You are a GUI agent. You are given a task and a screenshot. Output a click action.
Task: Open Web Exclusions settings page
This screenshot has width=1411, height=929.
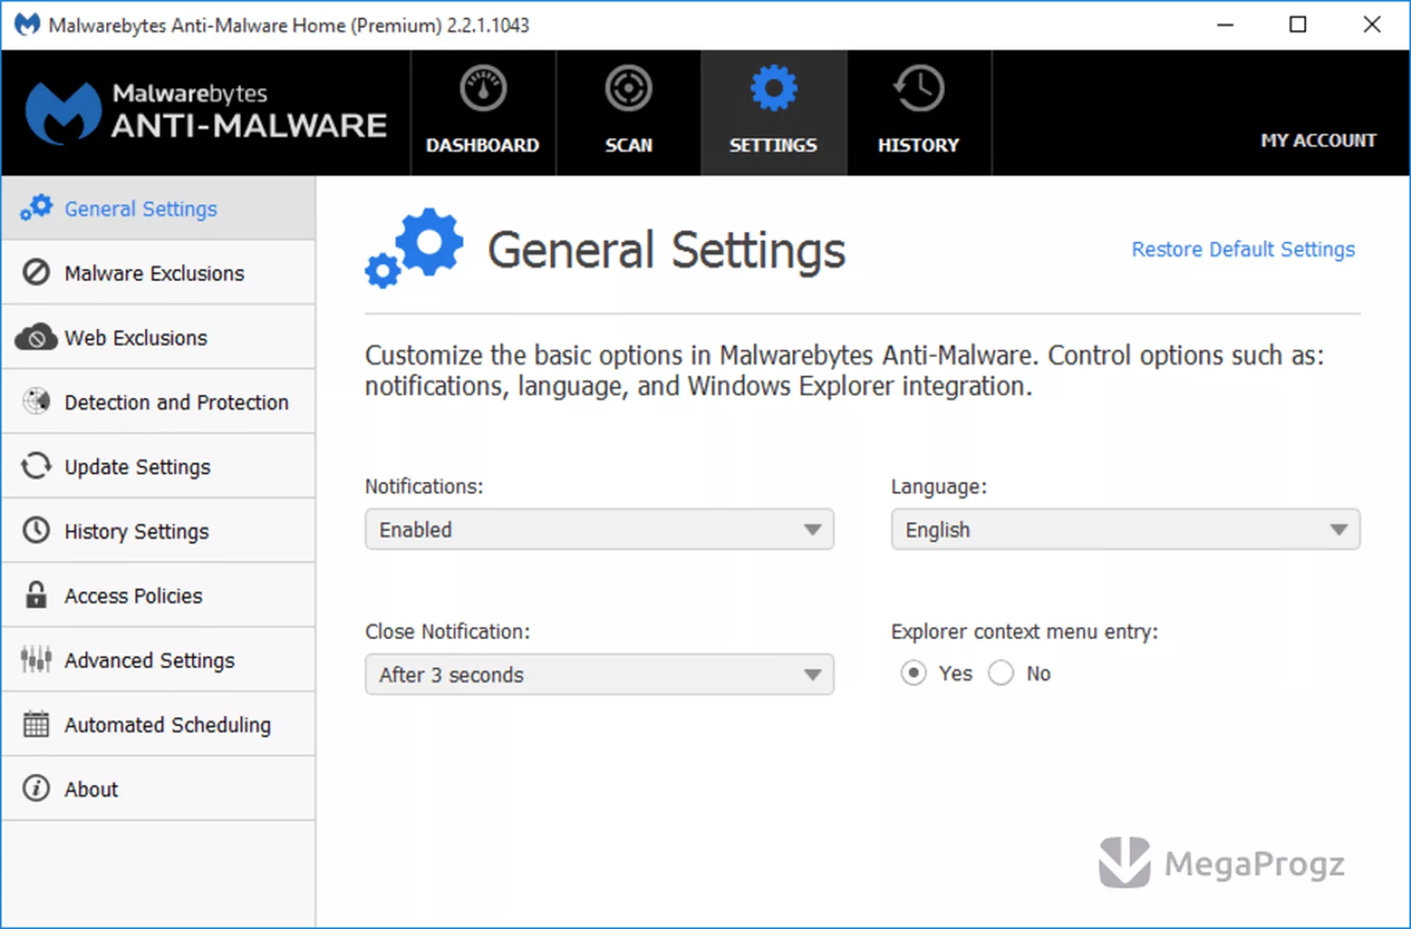[159, 337]
